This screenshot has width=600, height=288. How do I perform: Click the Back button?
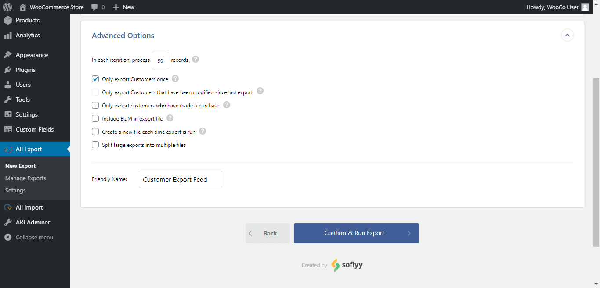(267, 233)
